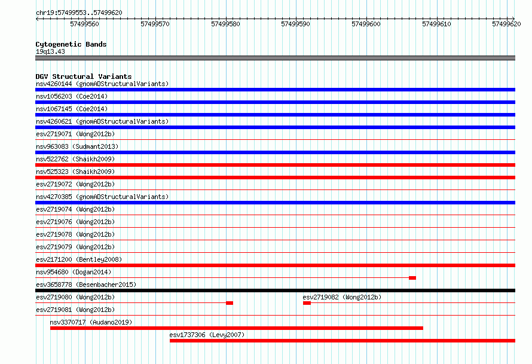532x364 pixels.
Task: Click the blue nsv4270385 variant bar
Action: coord(275,203)
